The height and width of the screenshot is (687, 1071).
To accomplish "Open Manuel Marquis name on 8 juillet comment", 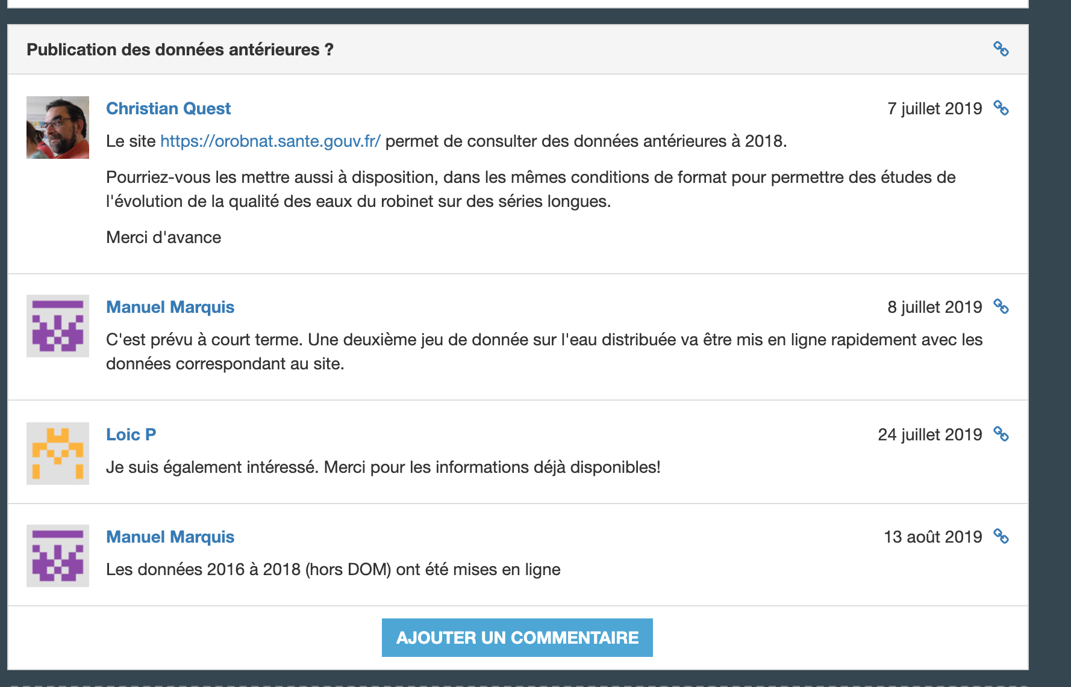I will [x=170, y=307].
